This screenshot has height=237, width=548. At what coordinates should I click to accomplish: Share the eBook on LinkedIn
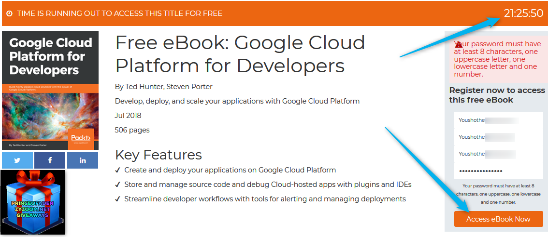click(x=83, y=160)
